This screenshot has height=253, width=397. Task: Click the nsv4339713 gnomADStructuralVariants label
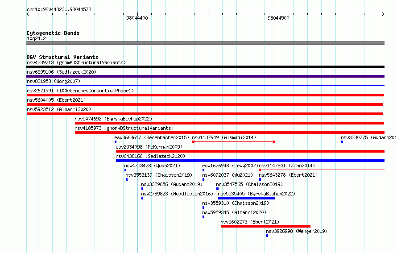click(x=76, y=62)
